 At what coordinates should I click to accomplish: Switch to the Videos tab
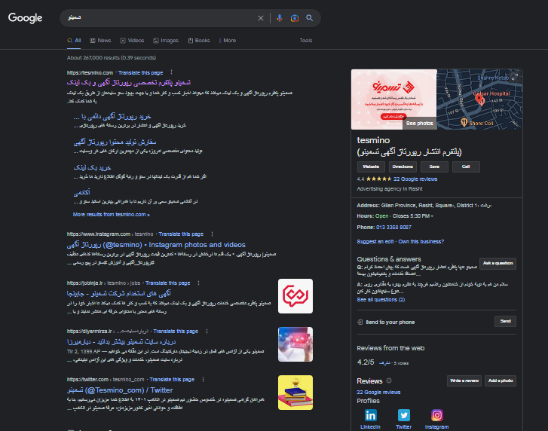(x=132, y=41)
